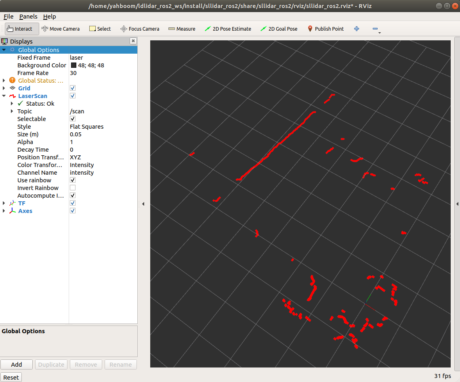Open the Panels menu
The width and height of the screenshot is (460, 382).
click(x=28, y=17)
